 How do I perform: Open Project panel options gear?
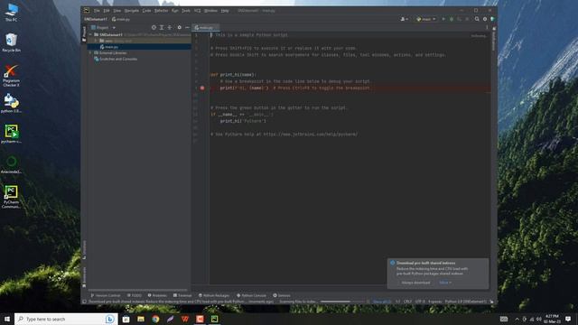180,27
